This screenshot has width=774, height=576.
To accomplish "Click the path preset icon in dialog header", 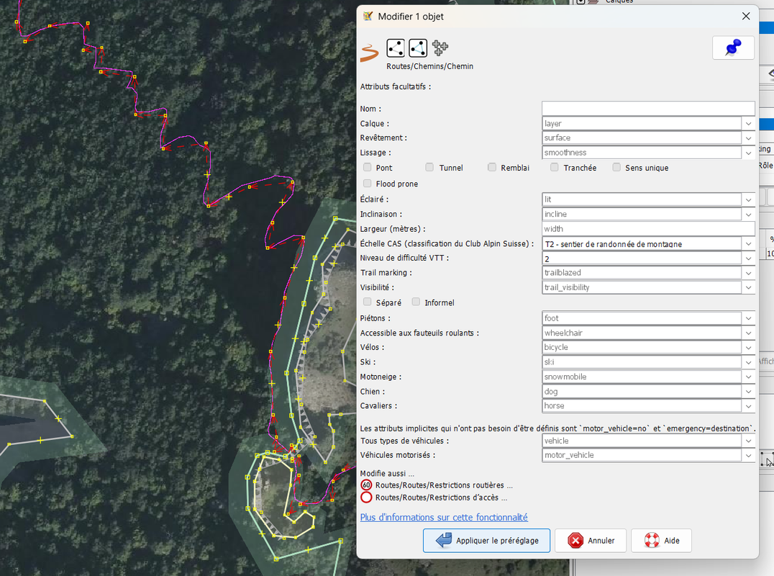I will pyautogui.click(x=369, y=53).
